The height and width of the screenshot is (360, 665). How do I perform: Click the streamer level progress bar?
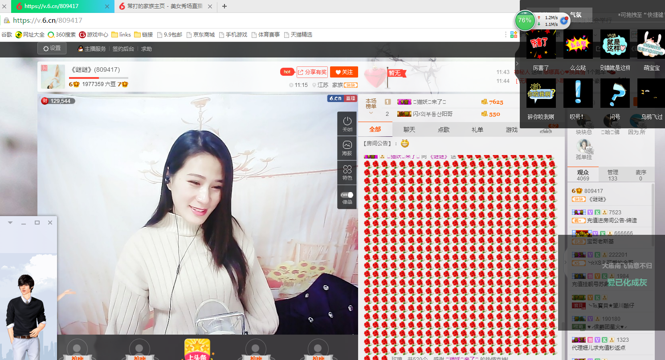click(98, 78)
